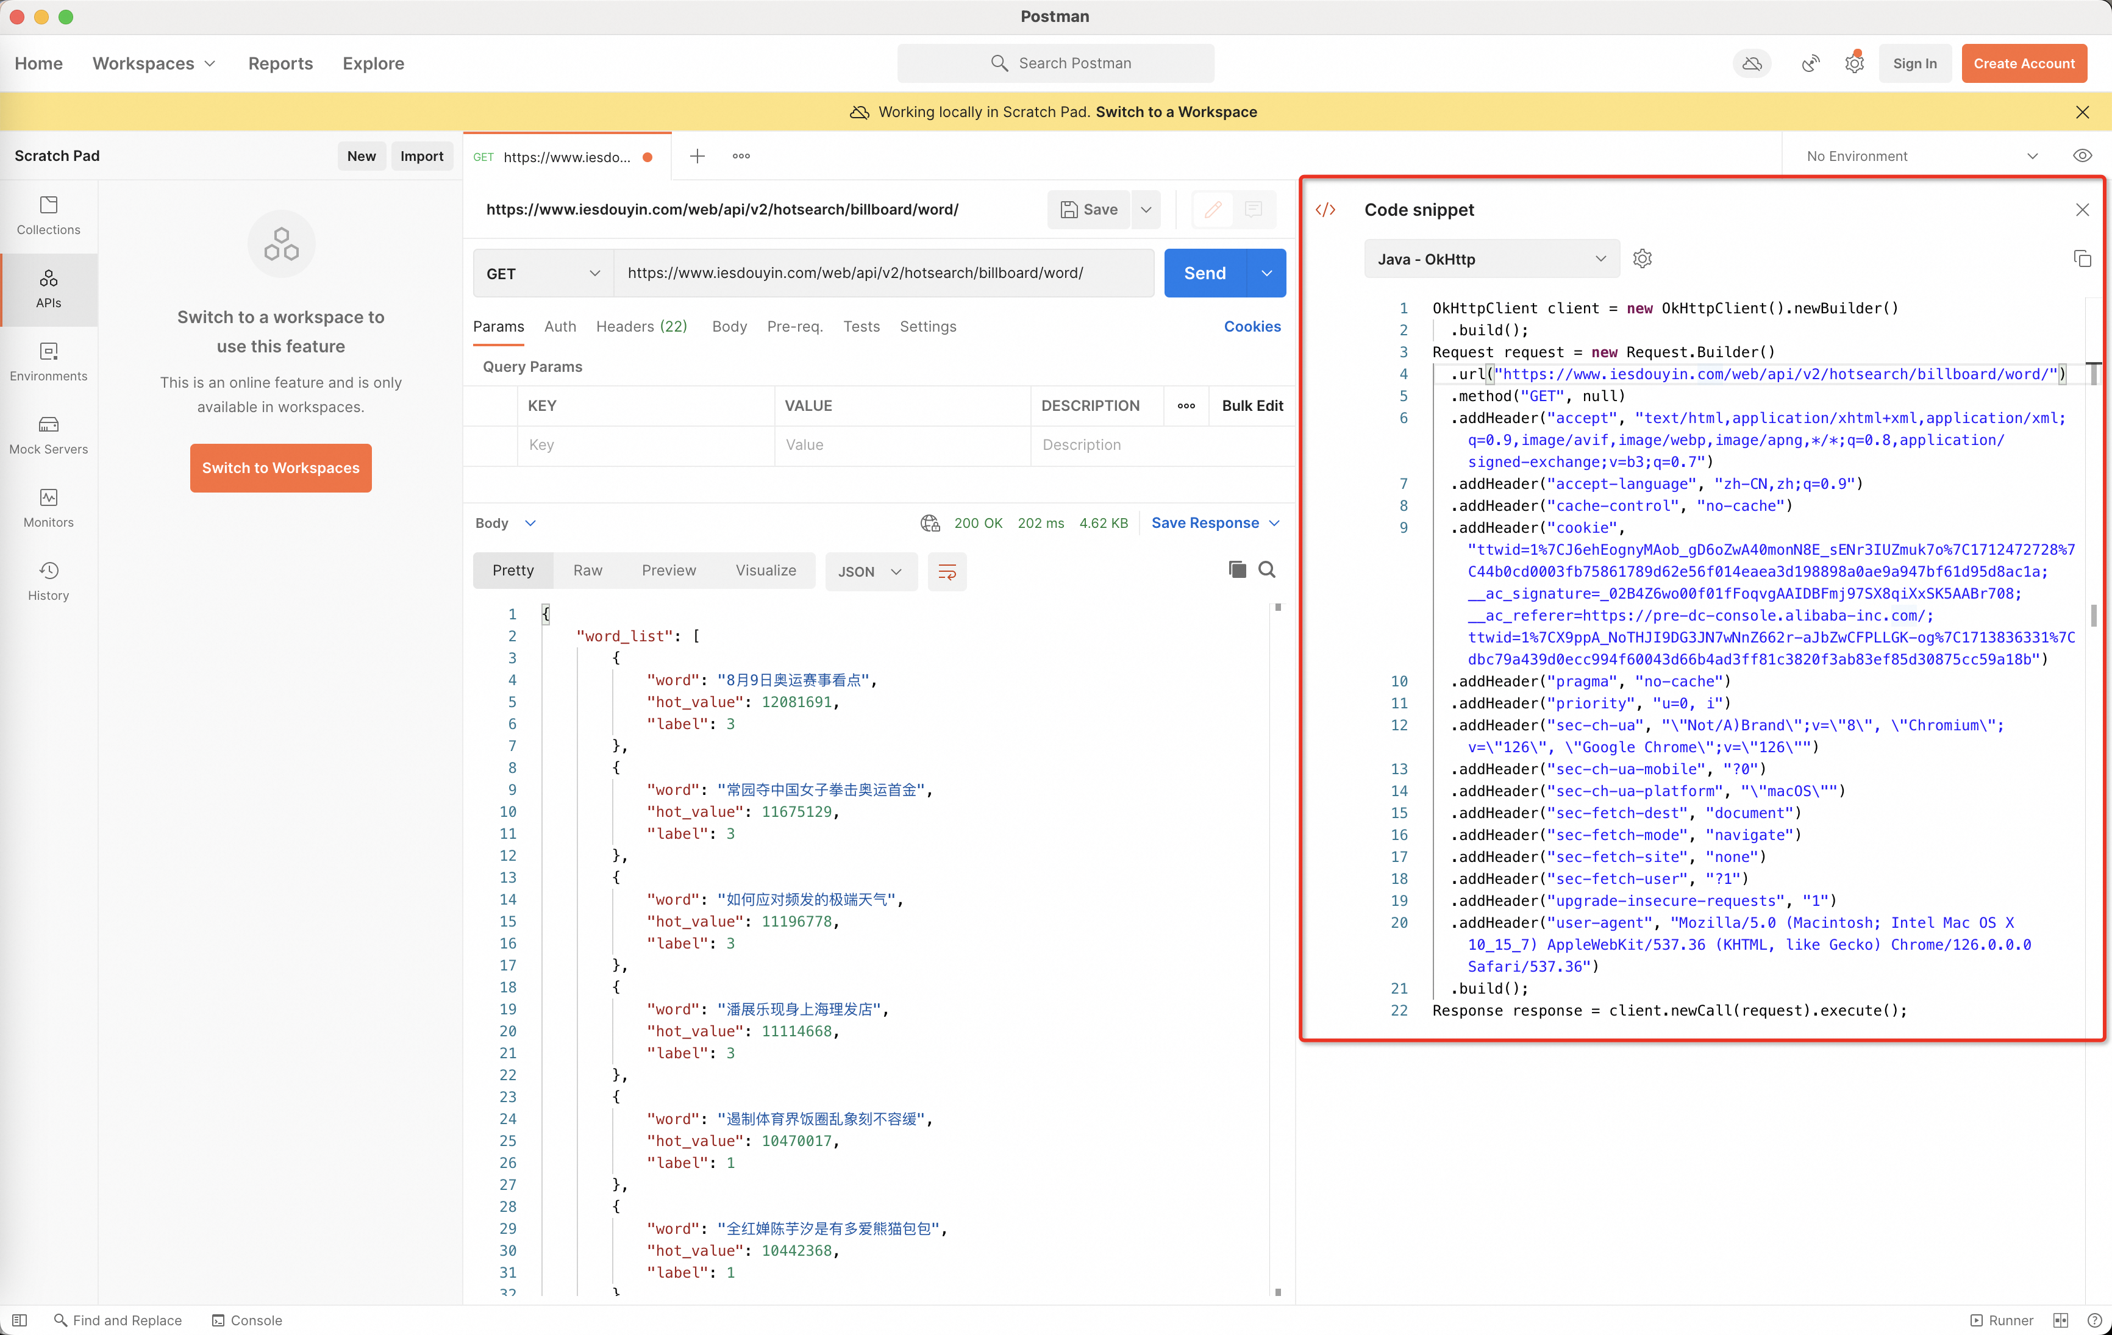Click Switch to Workspaces button
The height and width of the screenshot is (1335, 2112).
click(280, 468)
